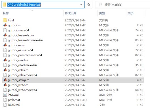Select the file name gurobi_write.mexw64
The image size is (150, 108).
point(22,90)
